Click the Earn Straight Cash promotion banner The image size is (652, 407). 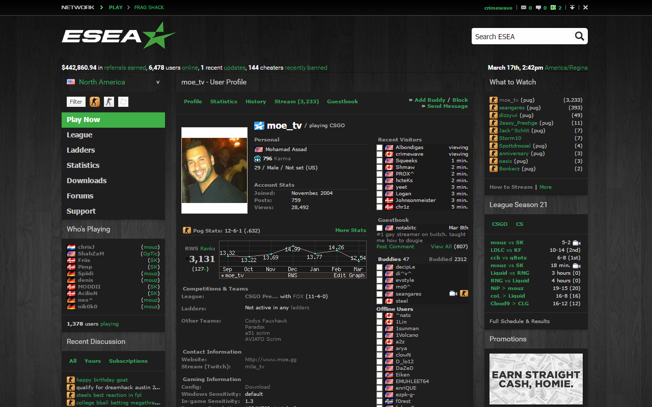pyautogui.click(x=536, y=380)
